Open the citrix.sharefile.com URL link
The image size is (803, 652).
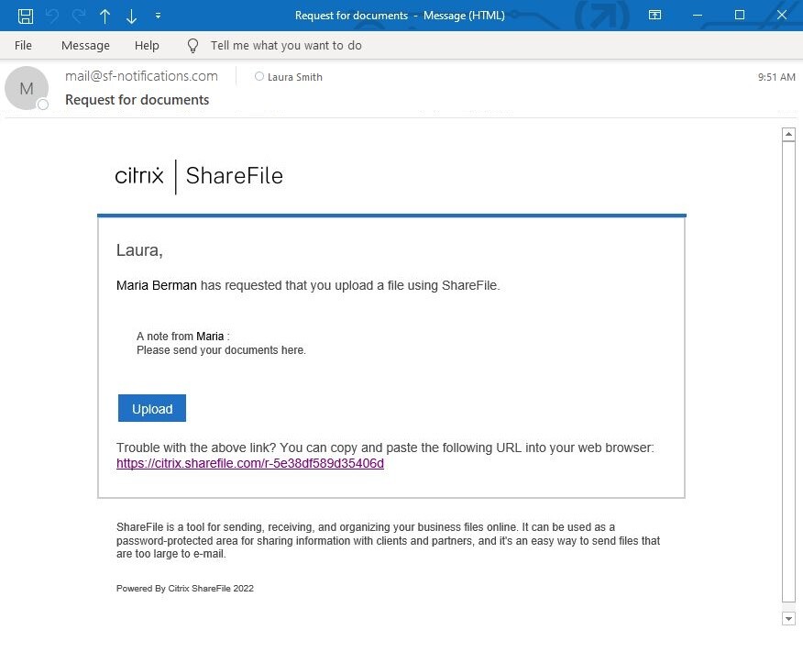(x=250, y=463)
